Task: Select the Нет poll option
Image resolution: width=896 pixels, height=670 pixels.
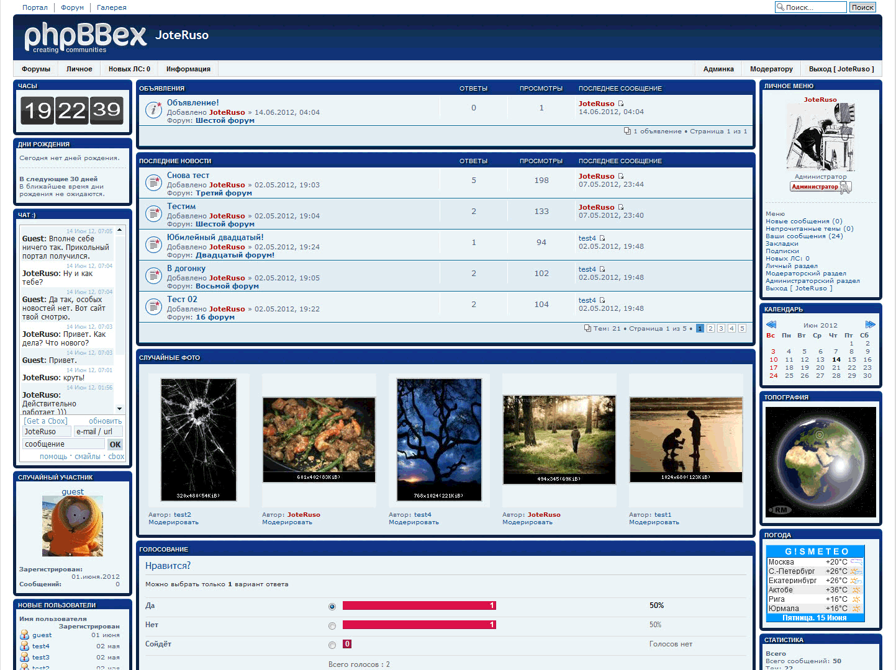Action: tap(332, 626)
